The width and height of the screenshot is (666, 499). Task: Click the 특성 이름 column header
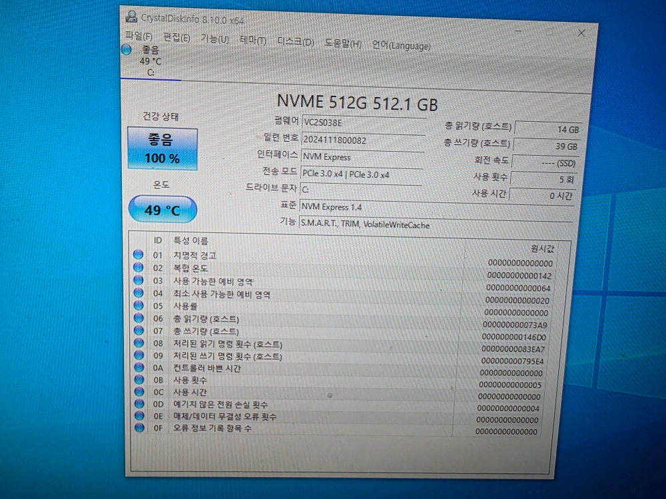(x=190, y=241)
